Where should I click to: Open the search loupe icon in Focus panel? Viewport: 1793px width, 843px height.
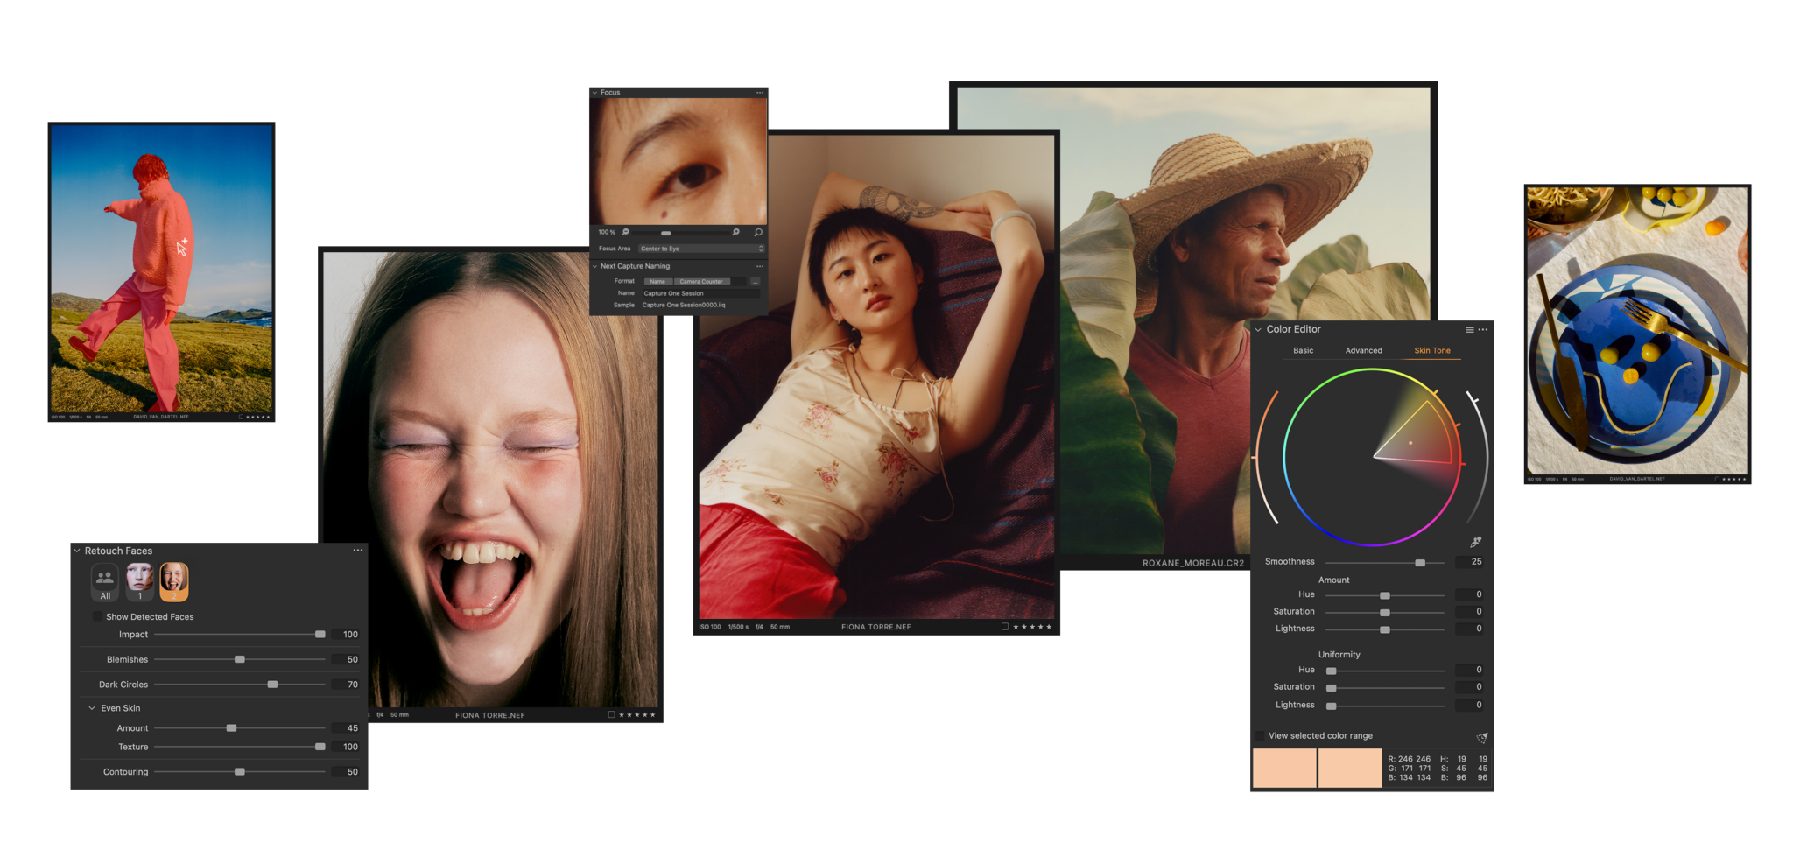(758, 233)
